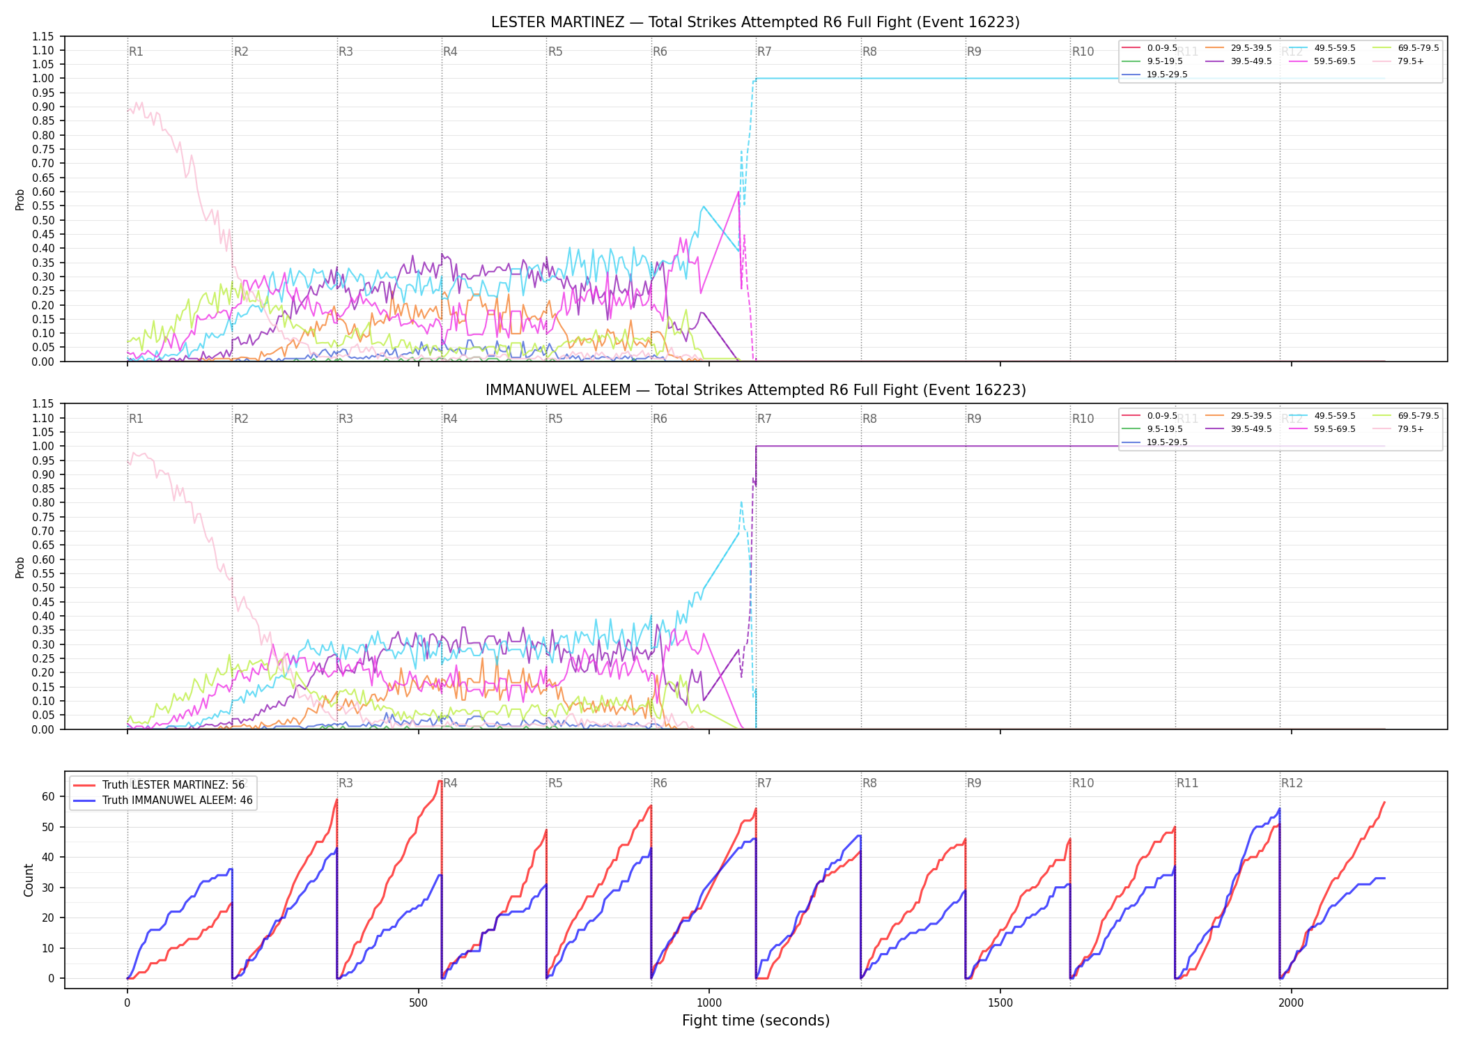Click '39.5-49.5' in Martinez chart legend

[1251, 61]
